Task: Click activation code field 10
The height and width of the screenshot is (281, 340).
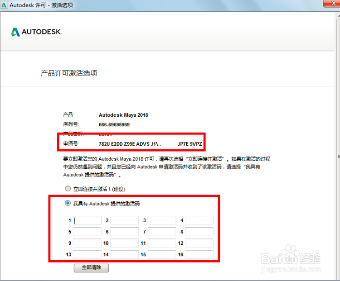Action: pyautogui.click(x=125, y=243)
